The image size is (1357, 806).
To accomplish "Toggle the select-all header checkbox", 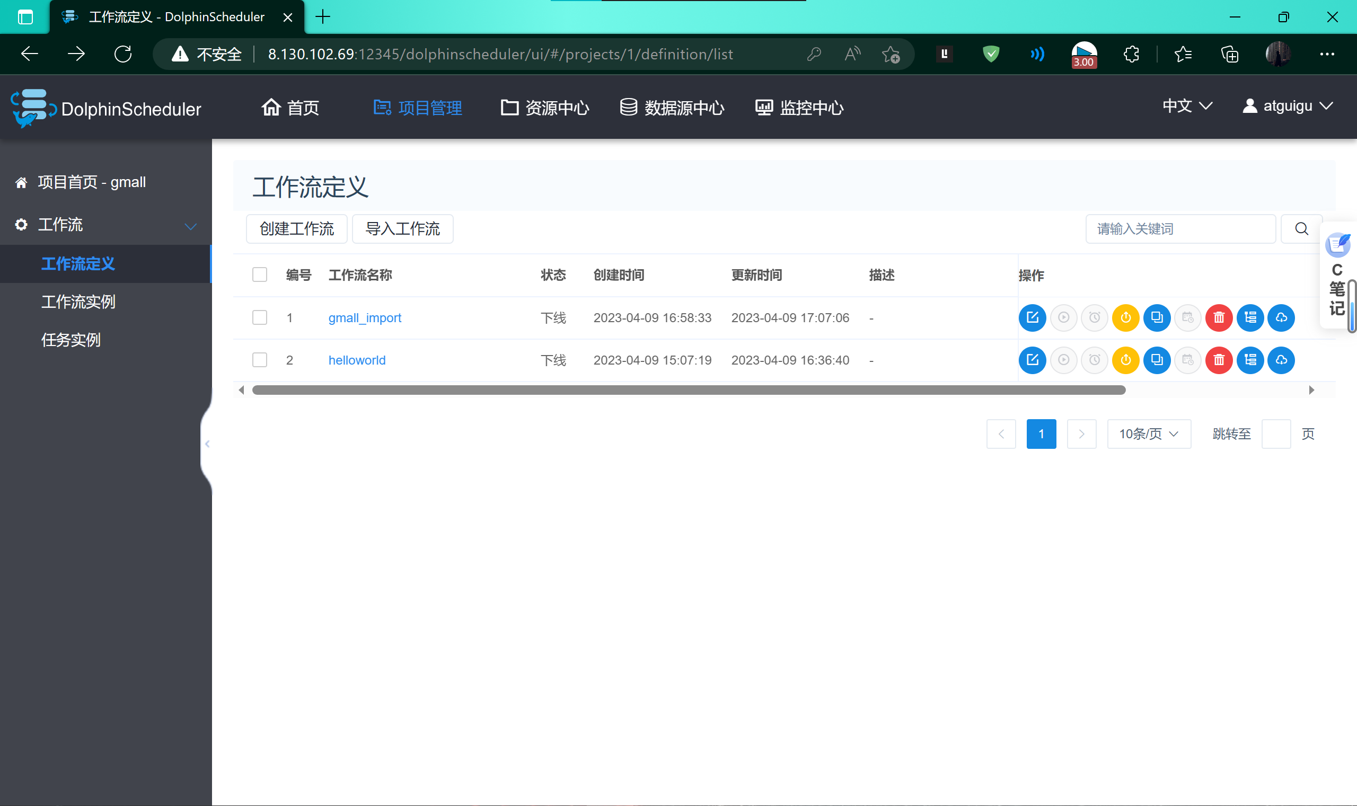I will tap(260, 274).
